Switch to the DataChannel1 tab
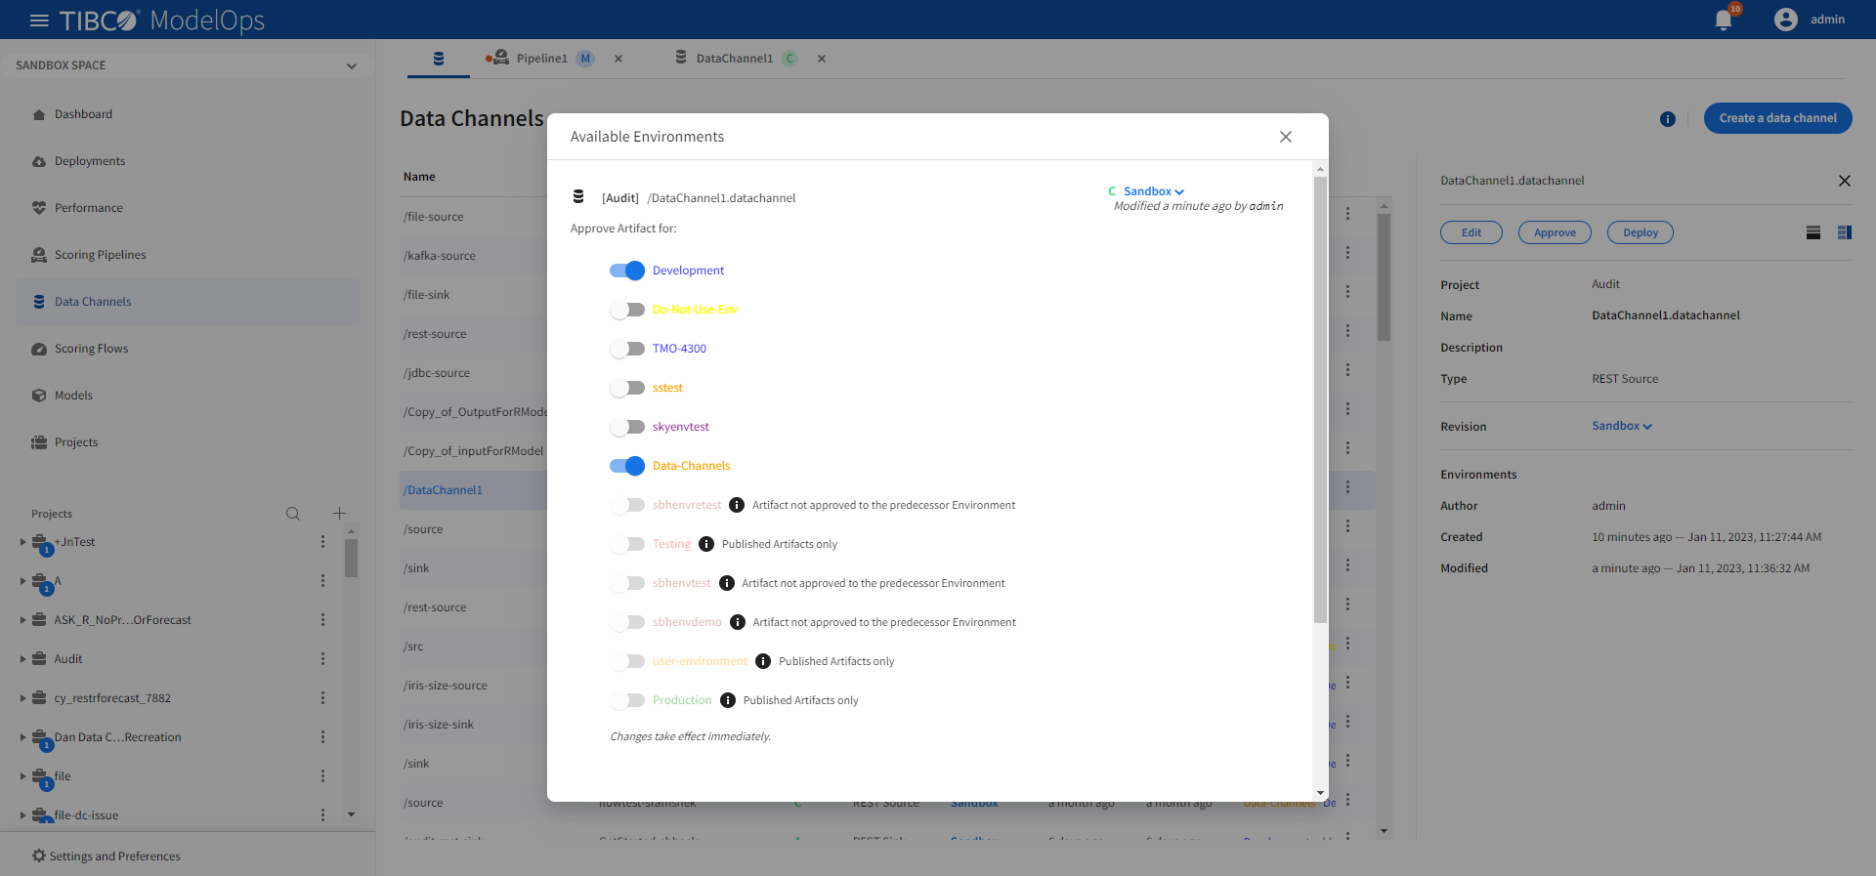The width and height of the screenshot is (1876, 876). pyautogui.click(x=735, y=59)
